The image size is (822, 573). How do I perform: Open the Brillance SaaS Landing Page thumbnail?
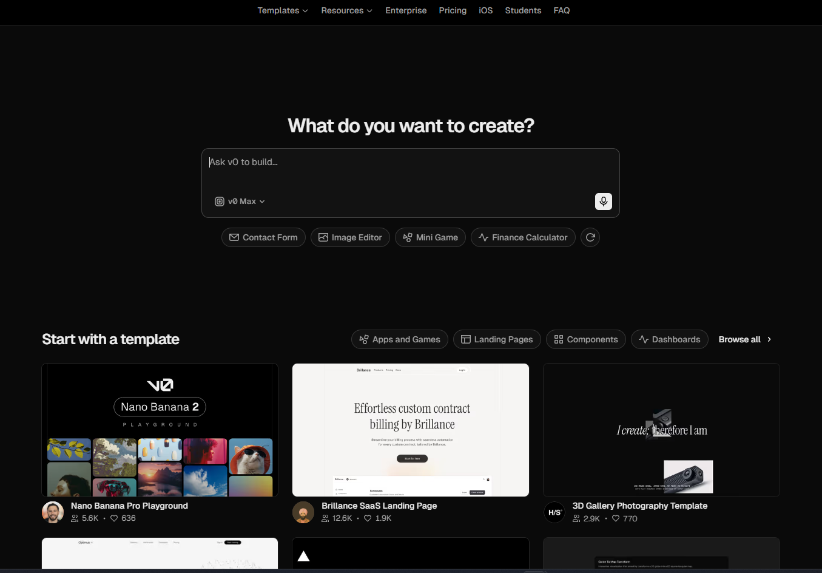pyautogui.click(x=411, y=430)
